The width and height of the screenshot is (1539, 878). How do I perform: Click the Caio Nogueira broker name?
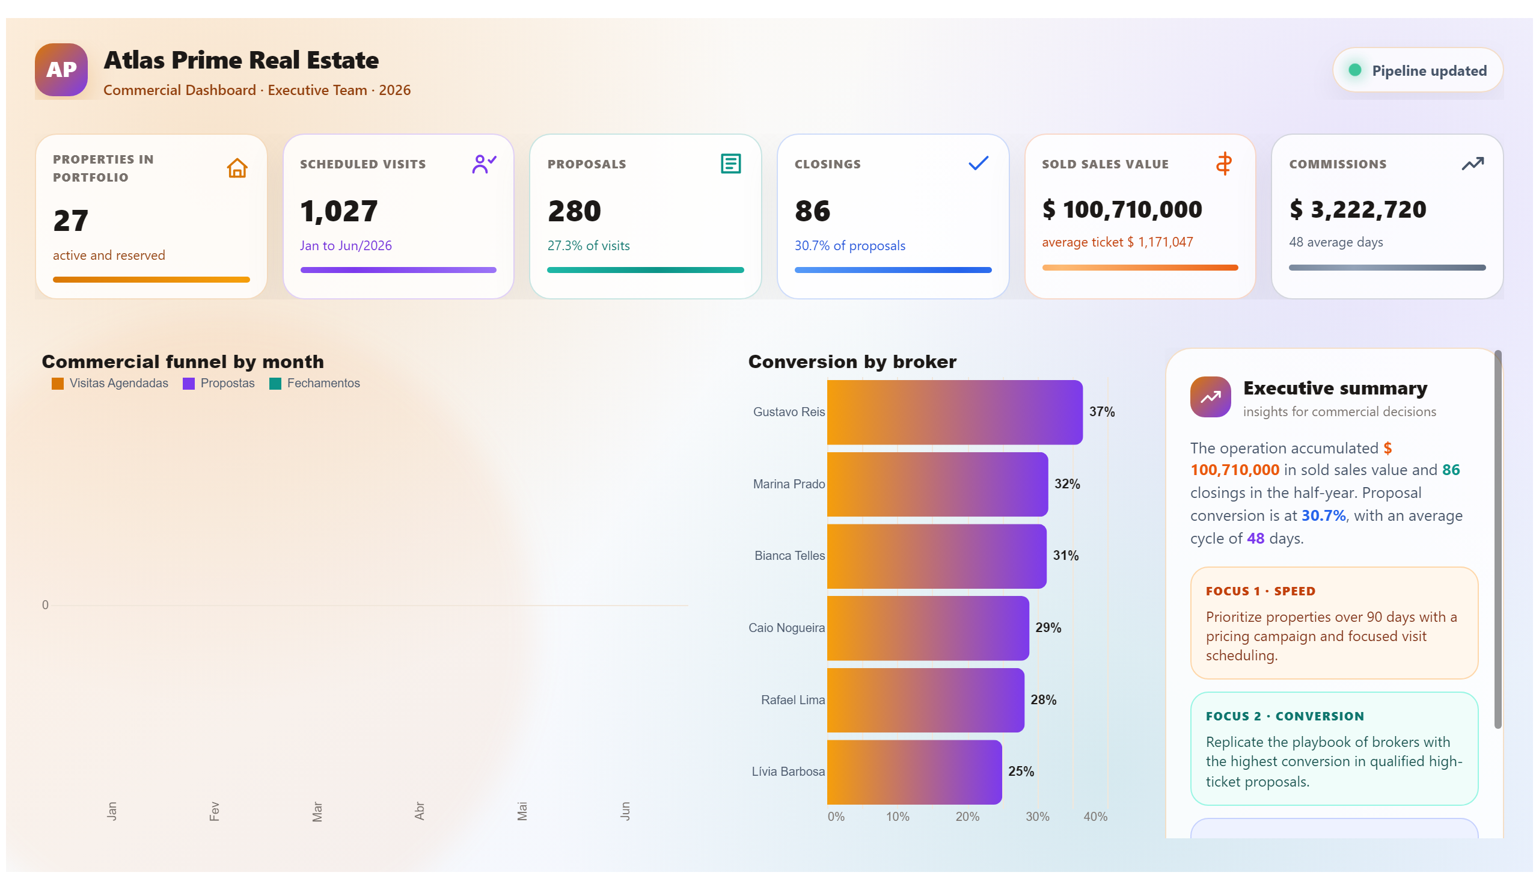[x=786, y=628]
